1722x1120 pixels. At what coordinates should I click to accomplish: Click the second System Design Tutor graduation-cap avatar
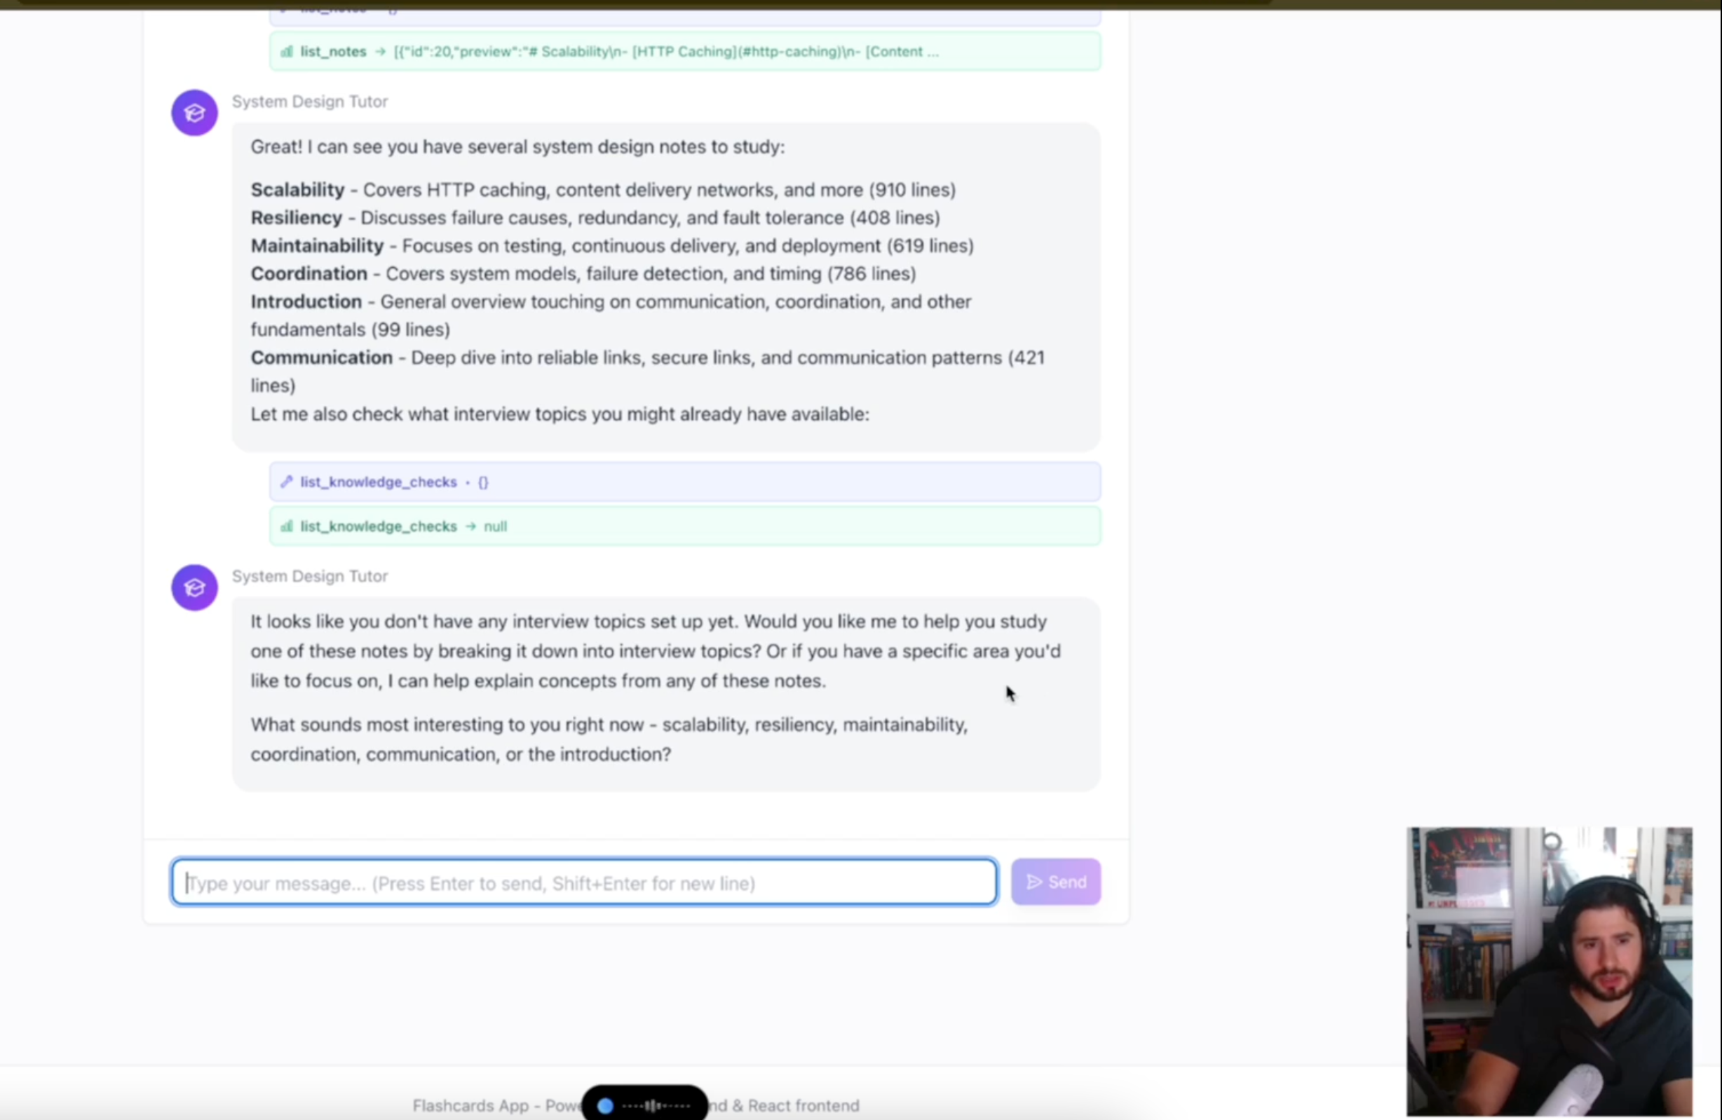coord(194,588)
